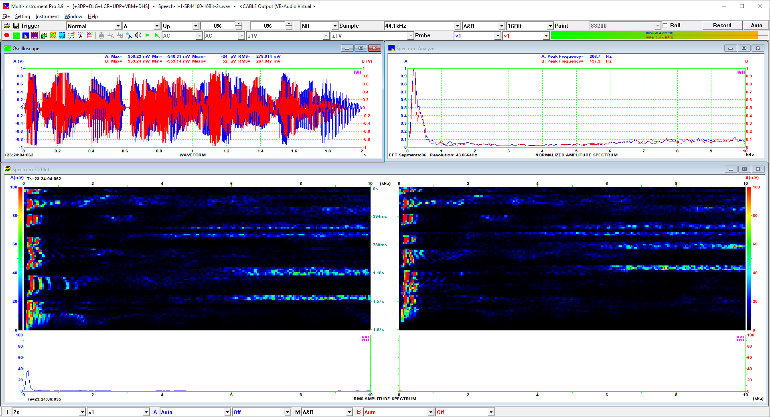Click the second 0% field
The image size is (770, 417).
pyautogui.click(x=268, y=26)
